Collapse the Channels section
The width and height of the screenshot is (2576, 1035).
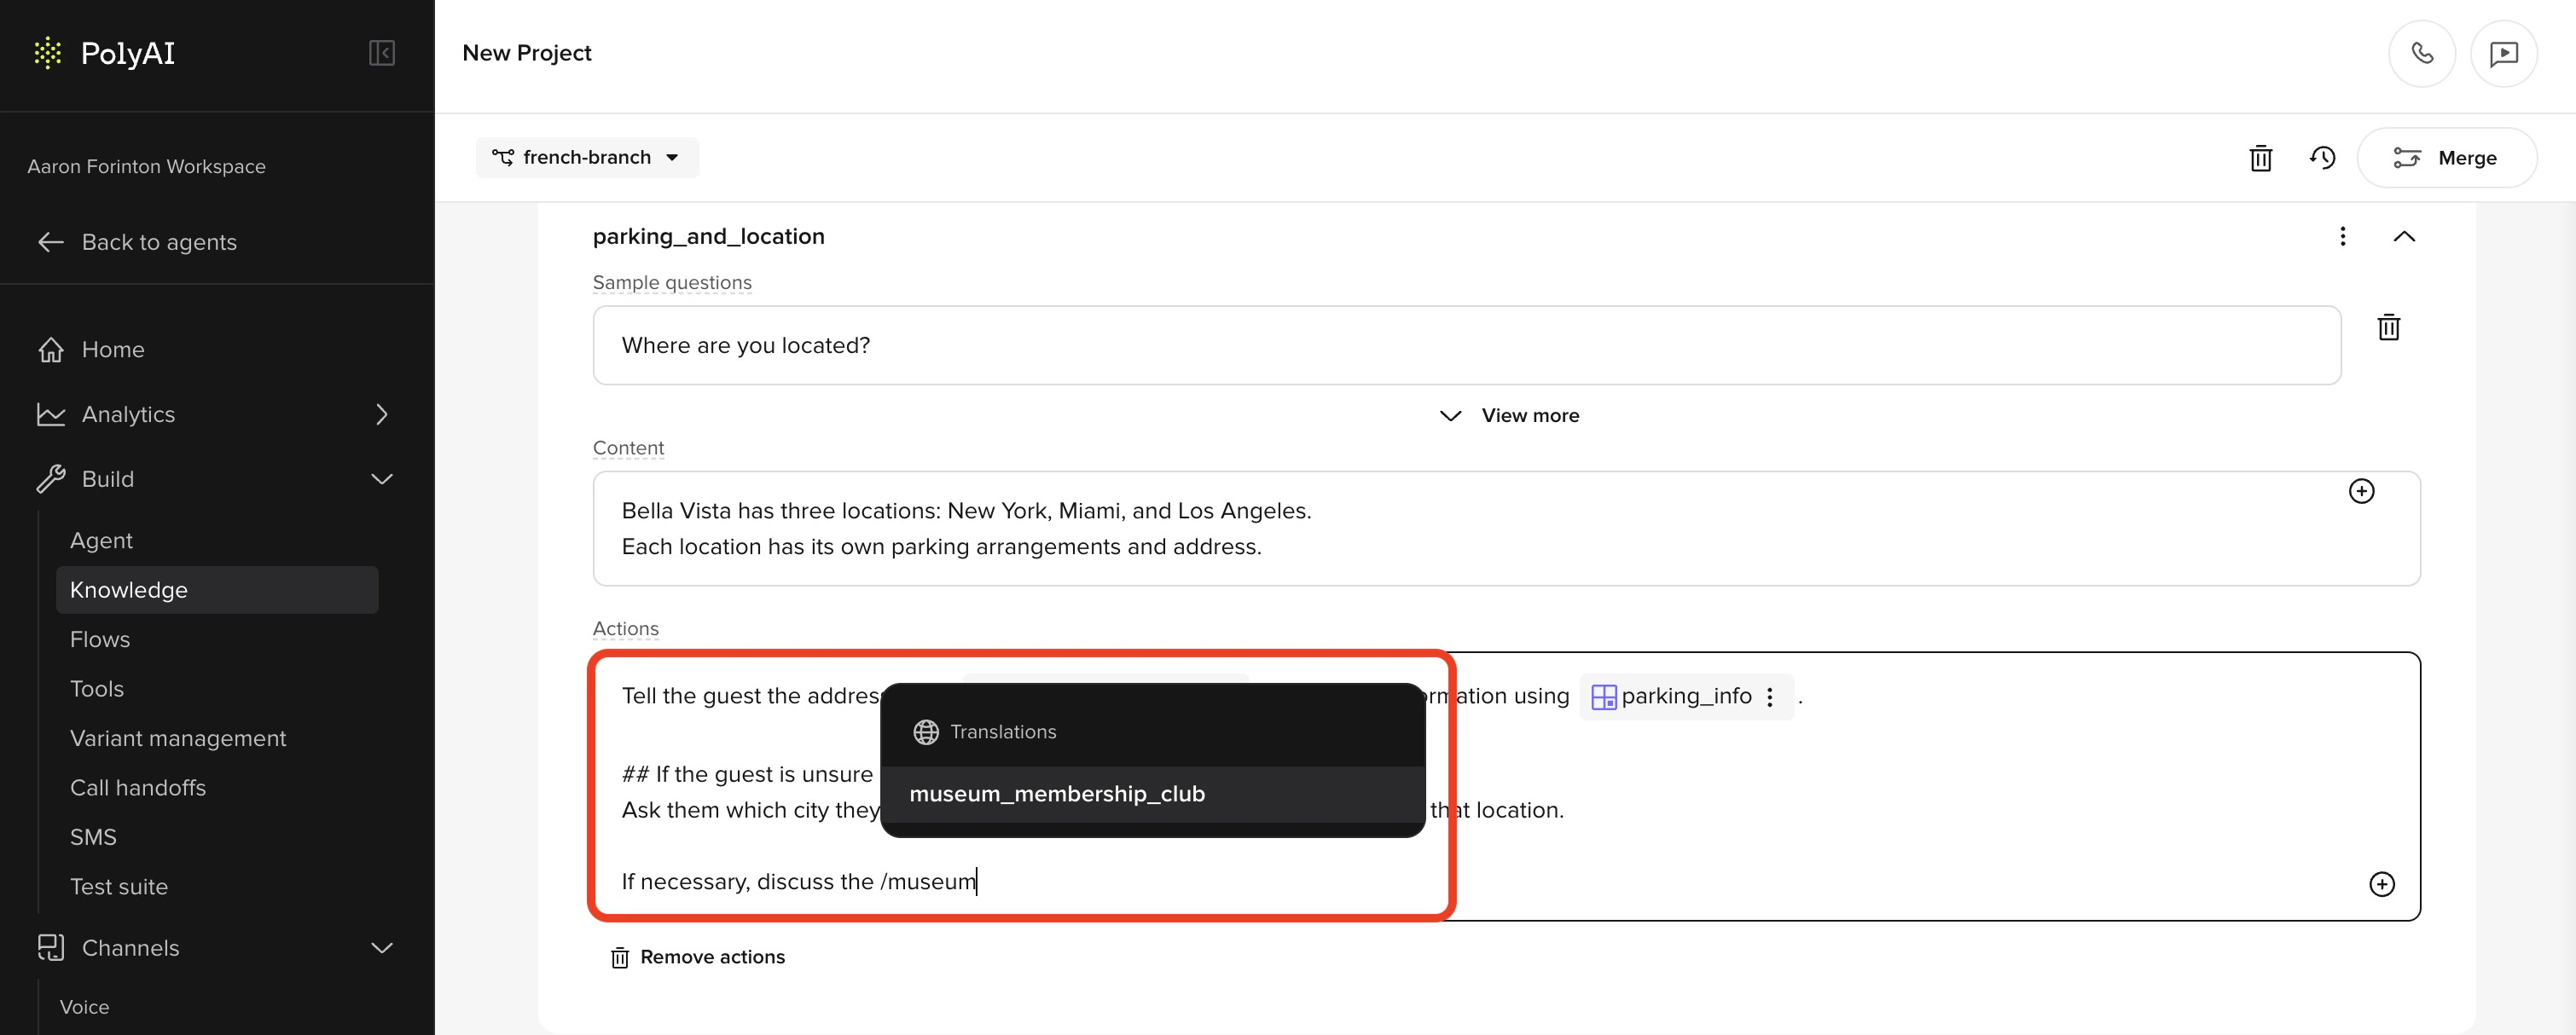381,948
